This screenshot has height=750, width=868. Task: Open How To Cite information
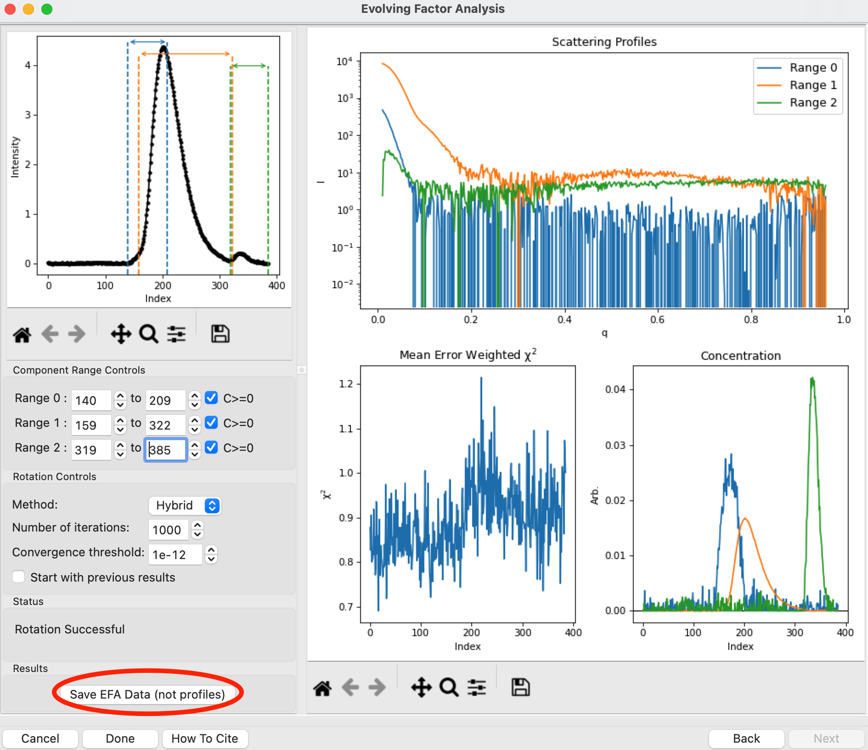(204, 739)
